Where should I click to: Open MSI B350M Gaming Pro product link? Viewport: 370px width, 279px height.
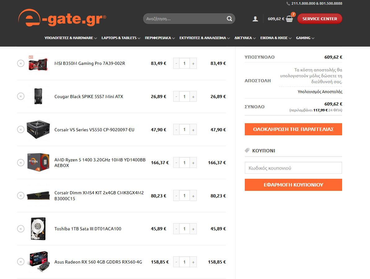pos(90,63)
